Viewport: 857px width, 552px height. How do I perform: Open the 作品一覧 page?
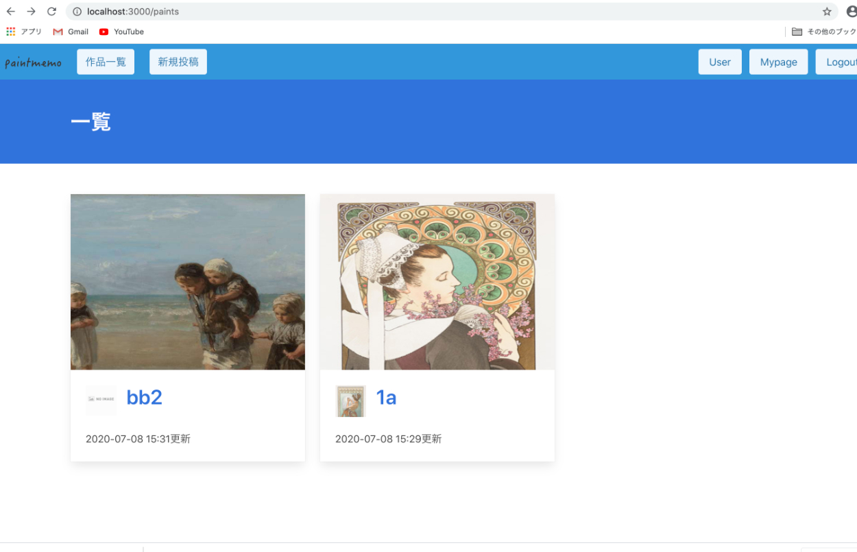point(106,62)
